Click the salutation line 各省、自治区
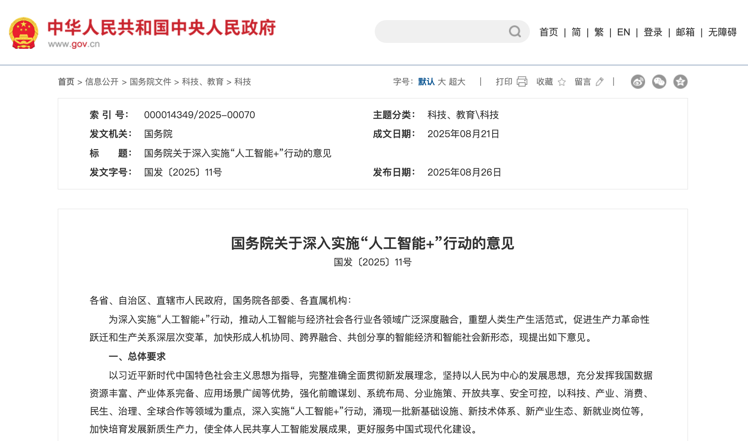The image size is (748, 441). click(x=220, y=300)
